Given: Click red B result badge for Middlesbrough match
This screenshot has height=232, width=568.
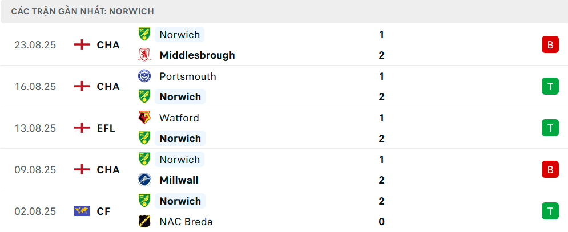Looking at the screenshot, I should (x=550, y=45).
